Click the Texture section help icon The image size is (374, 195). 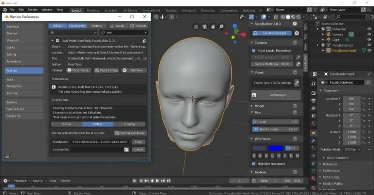click(x=295, y=172)
